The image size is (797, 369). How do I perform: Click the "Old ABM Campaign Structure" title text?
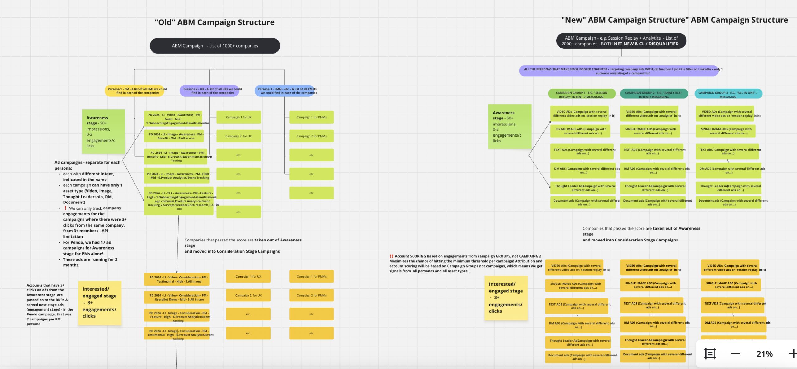(x=214, y=22)
